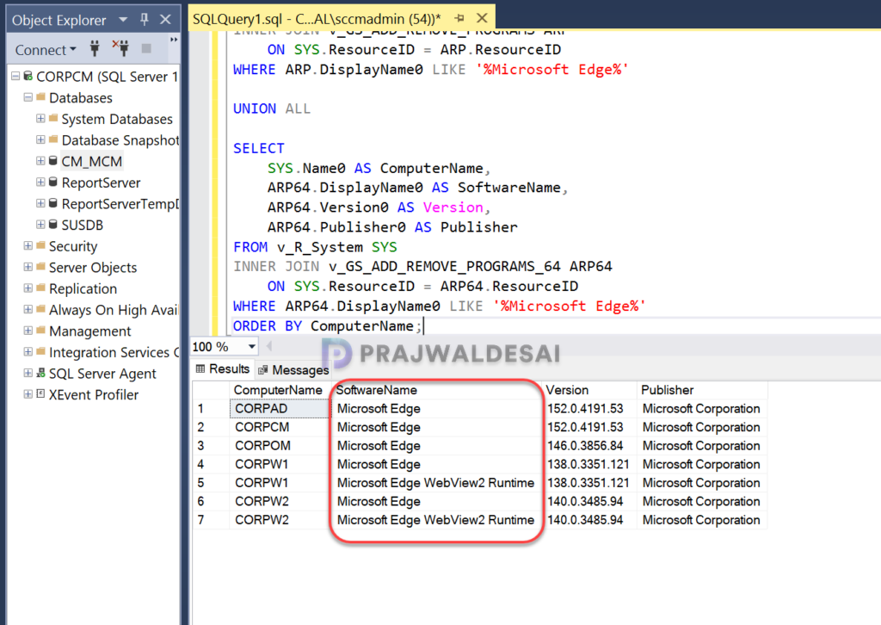Open Object Explorer window position dropdown arrow

click(123, 20)
